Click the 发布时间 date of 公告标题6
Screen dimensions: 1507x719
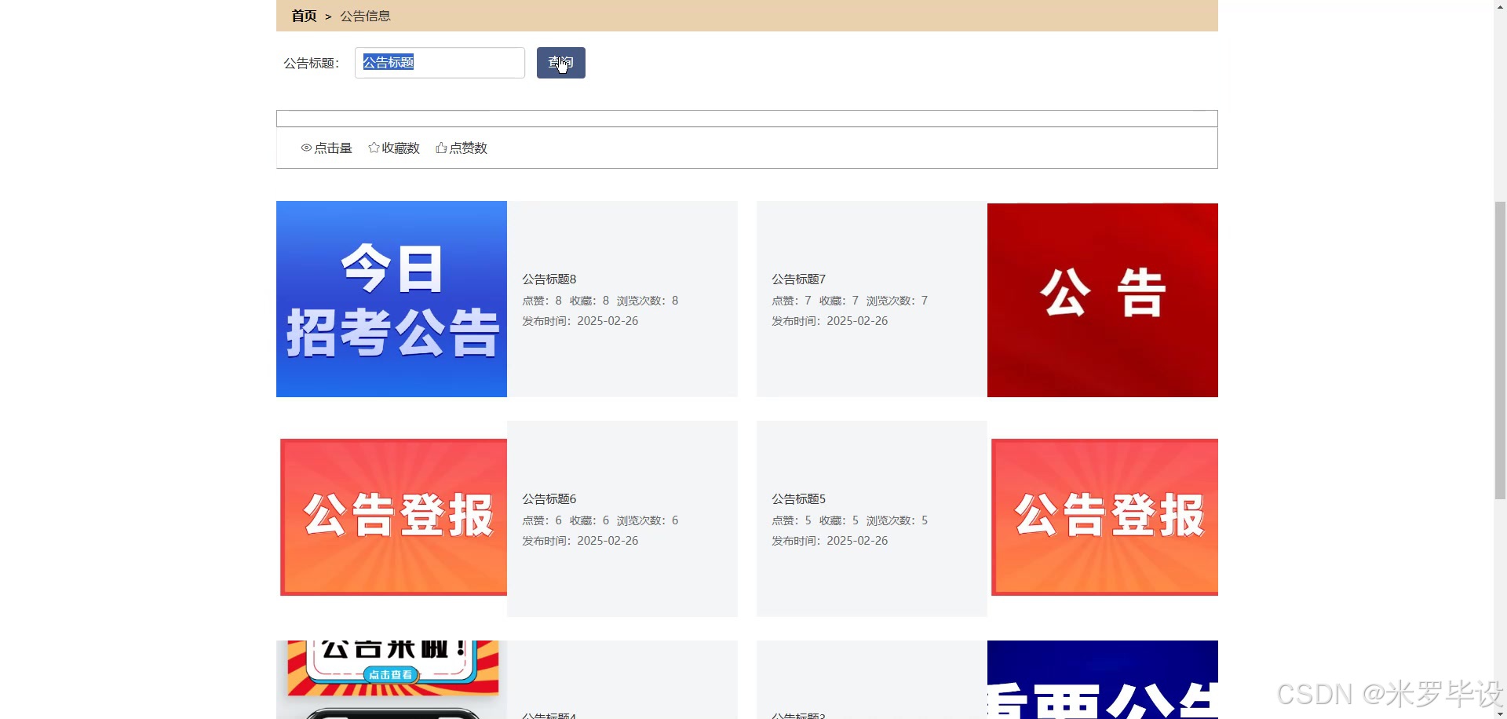point(580,541)
